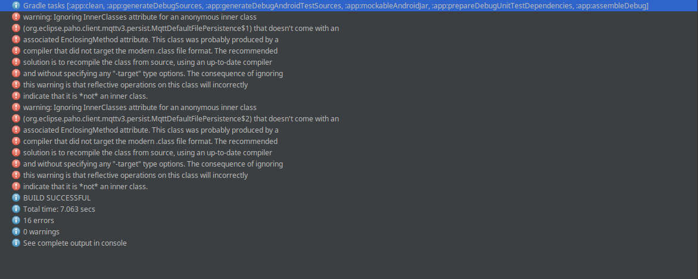Click info icon beside Gradle tasks row

(x=16, y=5)
